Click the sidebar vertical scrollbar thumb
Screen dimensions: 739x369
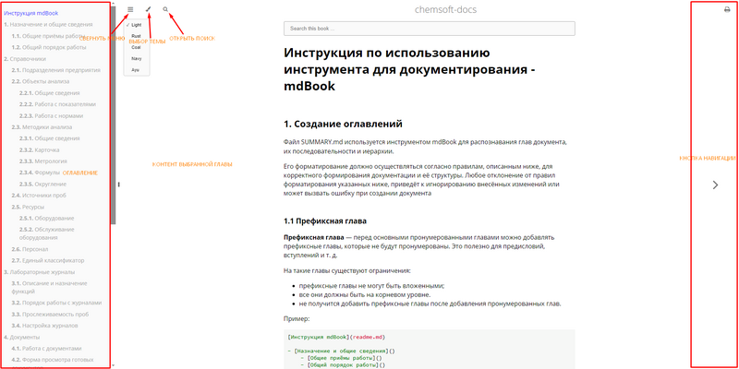113,113
